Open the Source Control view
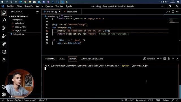181x102 pixels. (4, 28)
